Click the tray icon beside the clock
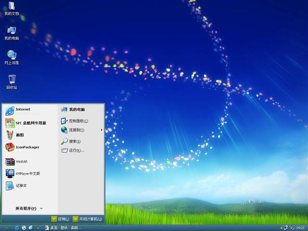The width and height of the screenshot is (308, 231). tap(292, 228)
